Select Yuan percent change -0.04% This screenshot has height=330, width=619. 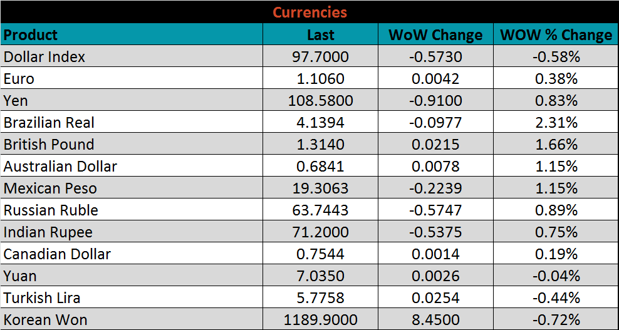pos(556,276)
